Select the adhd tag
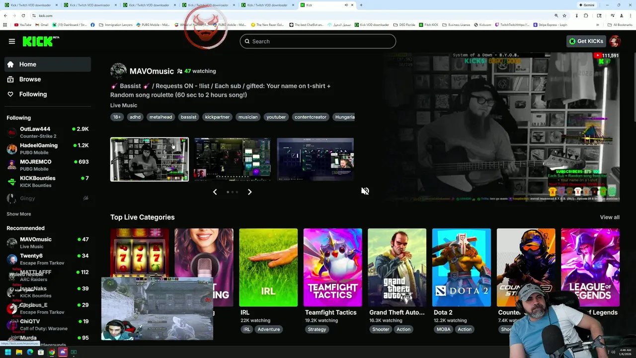 pos(135,117)
